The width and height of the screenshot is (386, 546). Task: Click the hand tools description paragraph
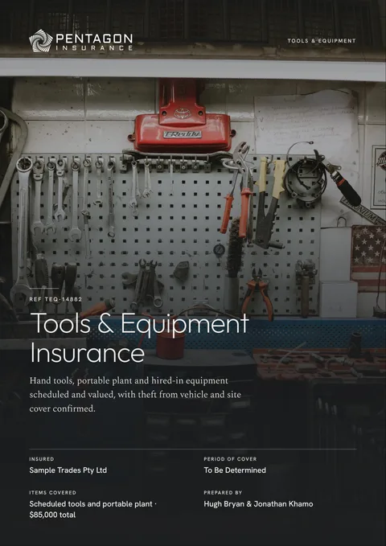(135, 395)
